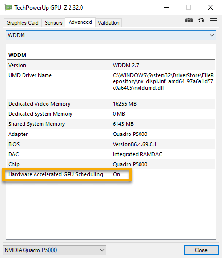
Task: Switch to the Sensors tab
Action: click(53, 23)
